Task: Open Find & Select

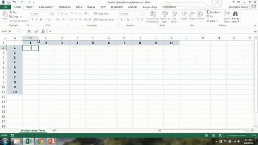Action: point(235,17)
